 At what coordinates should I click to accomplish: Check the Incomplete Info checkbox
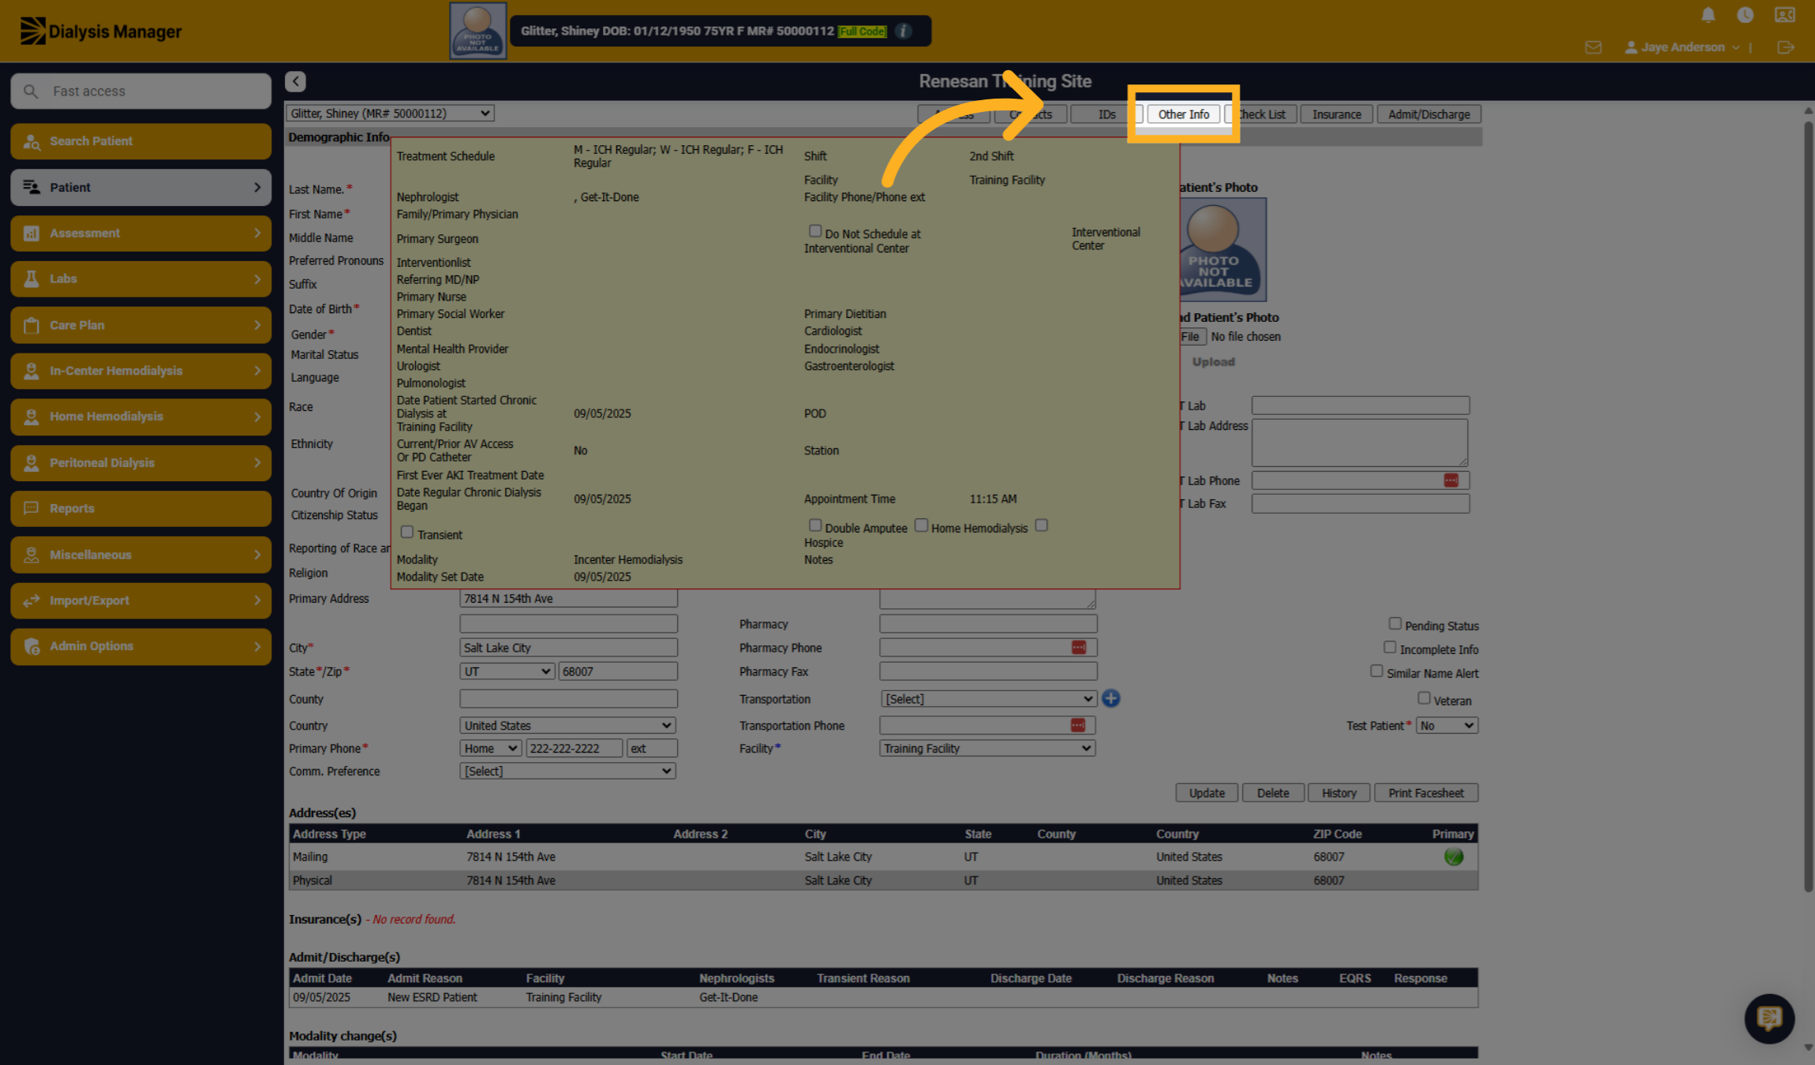1390,648
